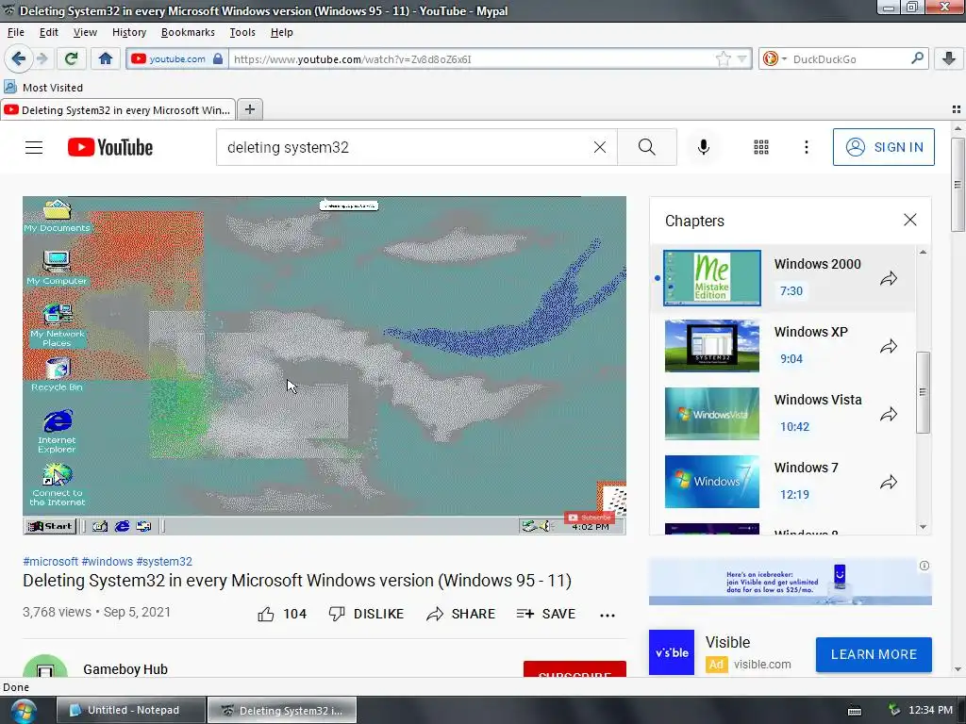The image size is (966, 724).
Task: Click the DuckDuckGo search field
Action: point(849,59)
